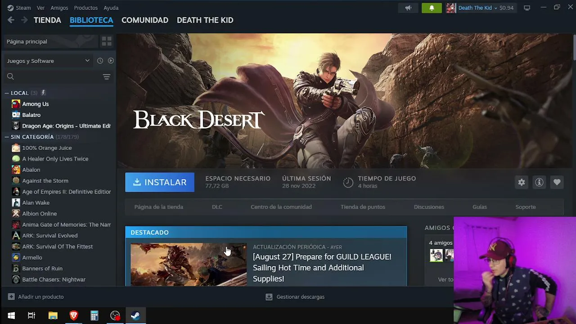
Task: Show Black Desert game info icon
Action: pos(539,182)
